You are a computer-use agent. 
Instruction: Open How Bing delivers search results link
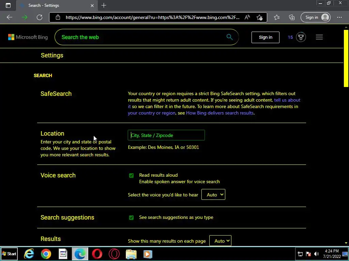pos(220,113)
